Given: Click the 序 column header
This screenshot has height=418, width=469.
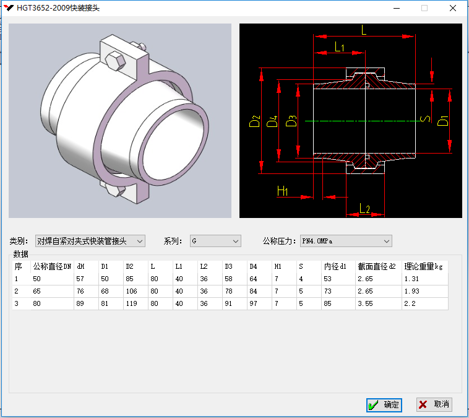Looking at the screenshot, I should click(x=20, y=266).
